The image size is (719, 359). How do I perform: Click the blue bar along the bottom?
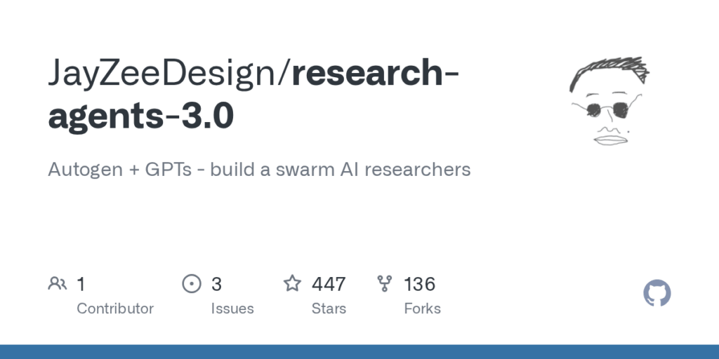tap(359, 352)
